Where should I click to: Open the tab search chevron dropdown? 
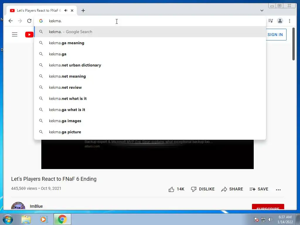[262, 11]
